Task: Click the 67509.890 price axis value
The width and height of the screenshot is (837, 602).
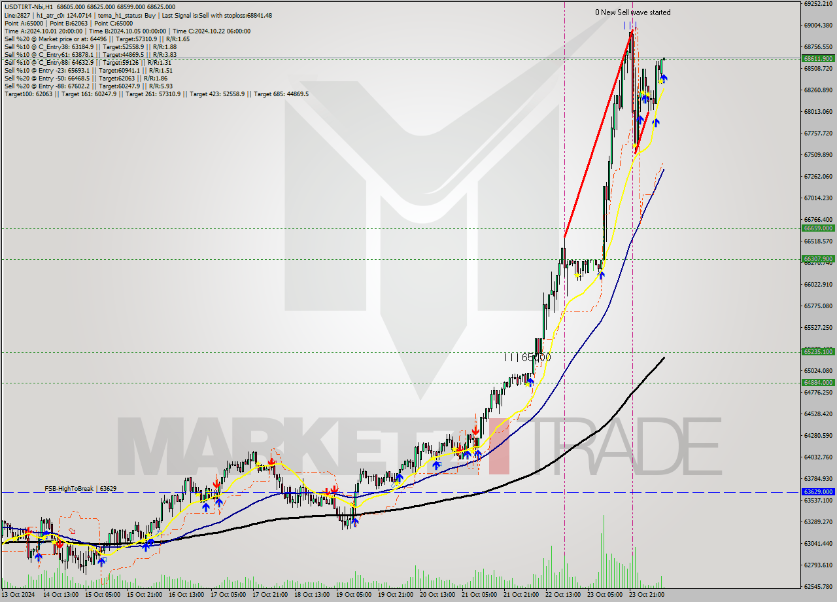Action: tap(819, 155)
